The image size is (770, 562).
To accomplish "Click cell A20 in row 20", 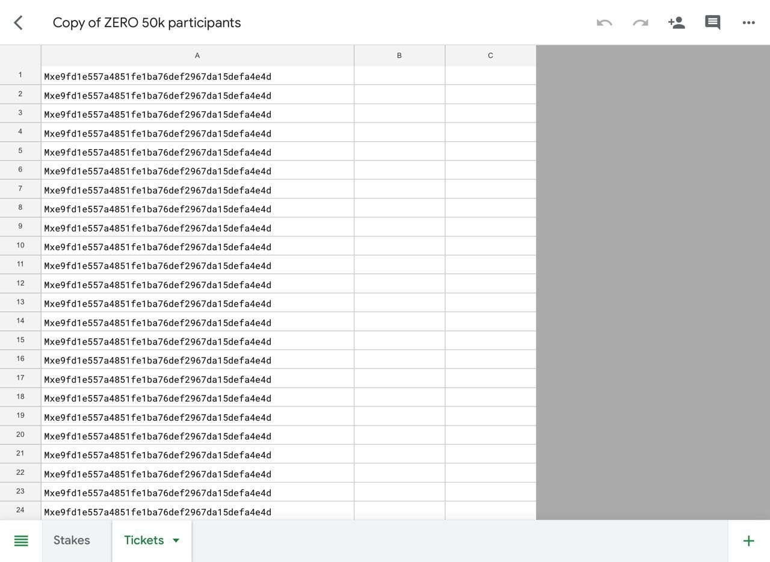I will pyautogui.click(x=197, y=436).
